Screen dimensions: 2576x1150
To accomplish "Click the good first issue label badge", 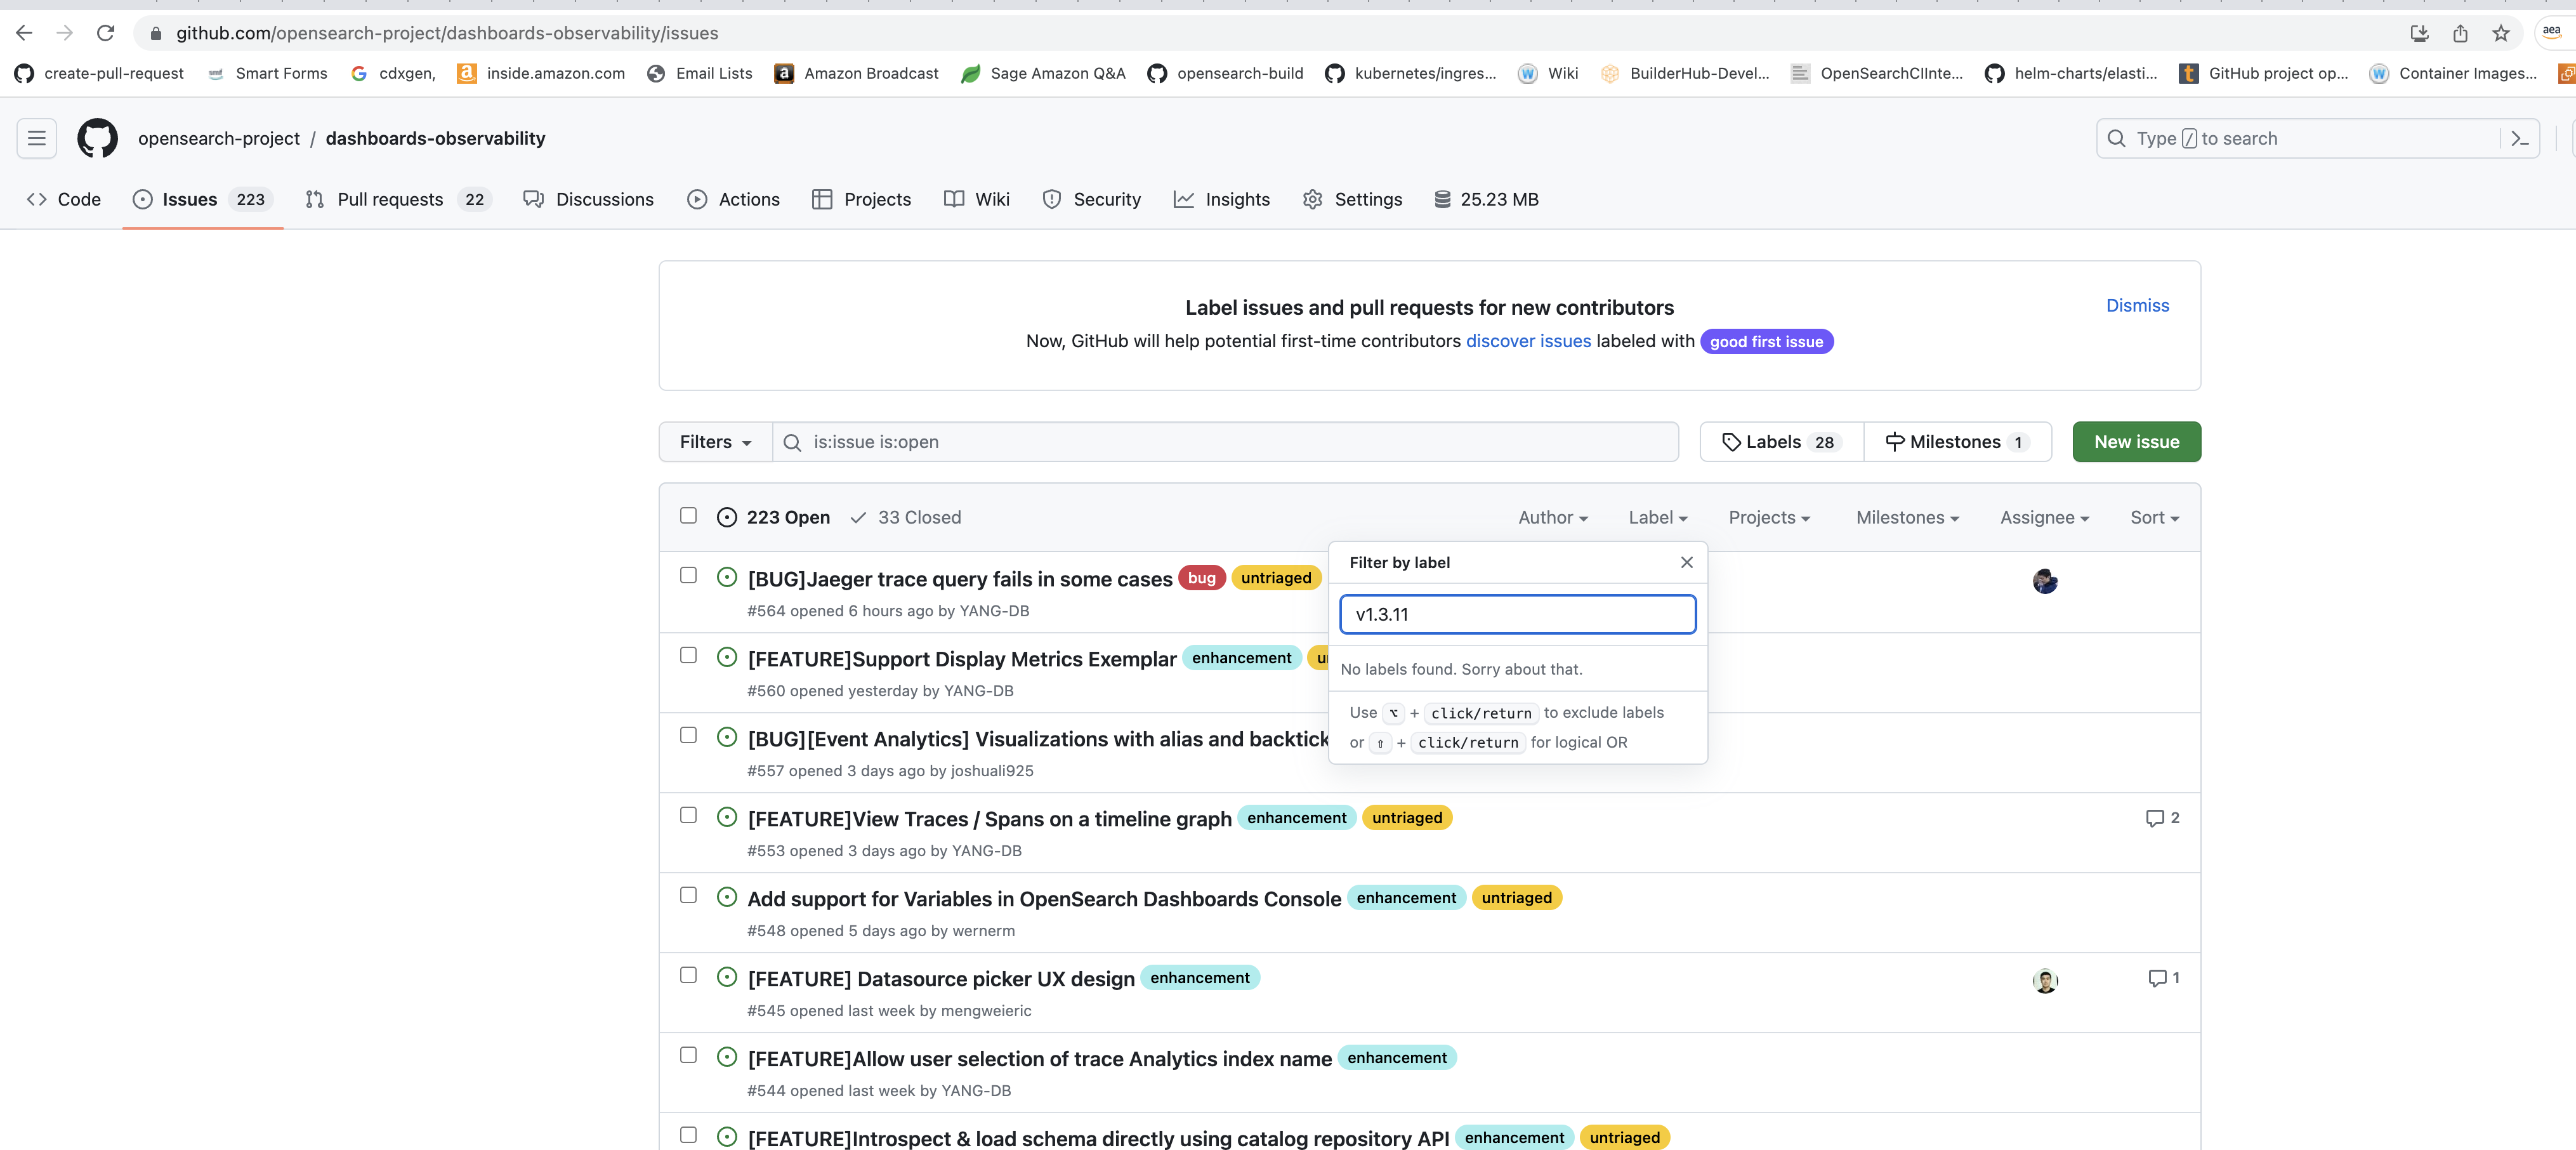I will pos(1766,341).
